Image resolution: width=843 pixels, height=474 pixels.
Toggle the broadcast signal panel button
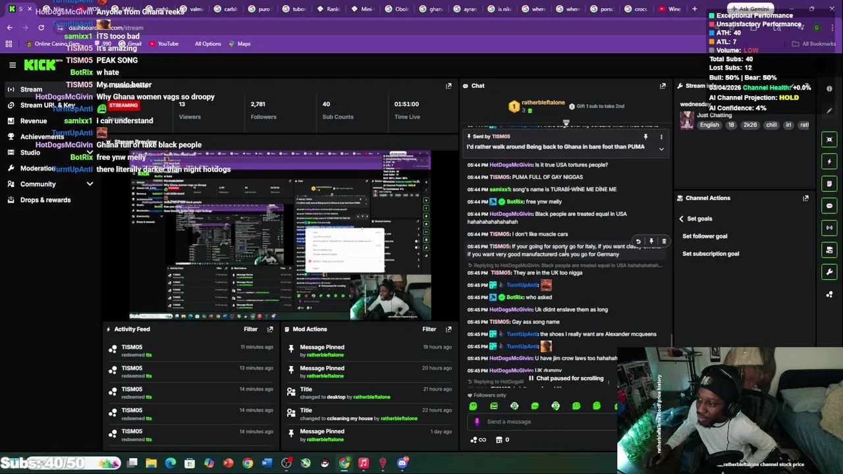pyautogui.click(x=829, y=228)
